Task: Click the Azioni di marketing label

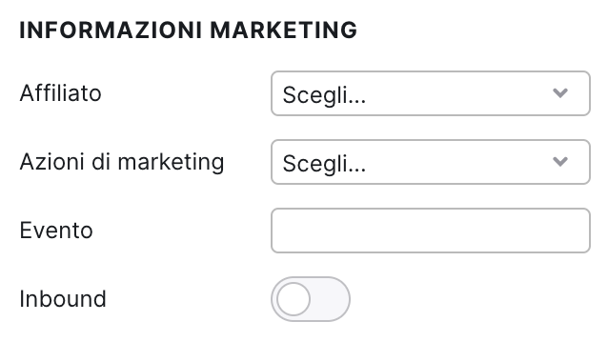Action: [x=122, y=162]
